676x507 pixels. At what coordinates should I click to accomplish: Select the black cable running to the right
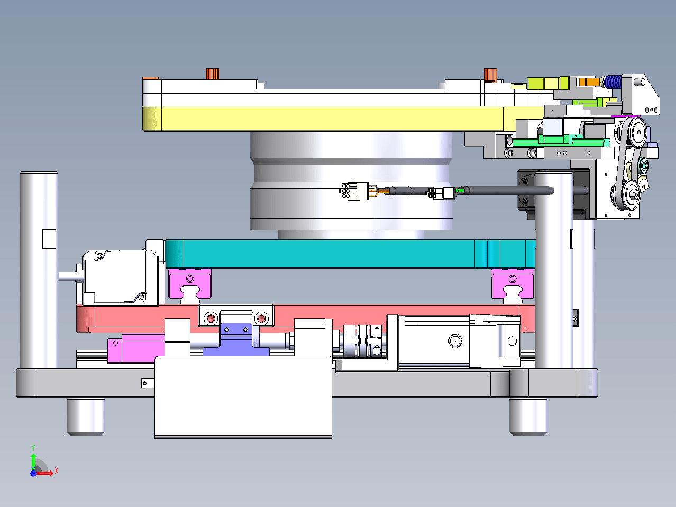[508, 191]
